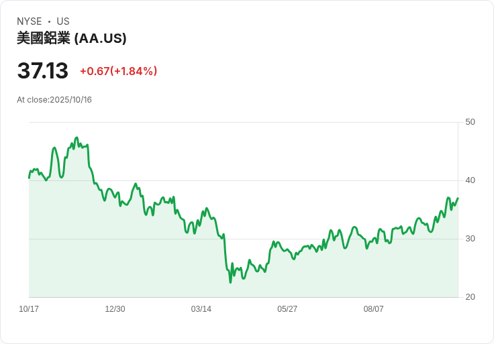Click the 30 value on the price axis
The image size is (494, 344).
(470, 239)
